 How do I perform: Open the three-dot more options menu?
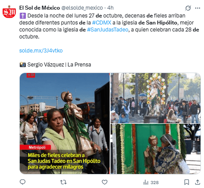(197, 8)
